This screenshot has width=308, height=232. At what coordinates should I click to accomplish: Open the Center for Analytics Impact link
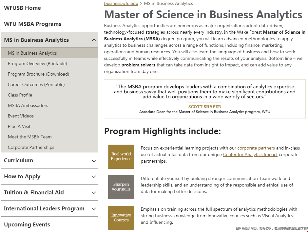click(250, 154)
